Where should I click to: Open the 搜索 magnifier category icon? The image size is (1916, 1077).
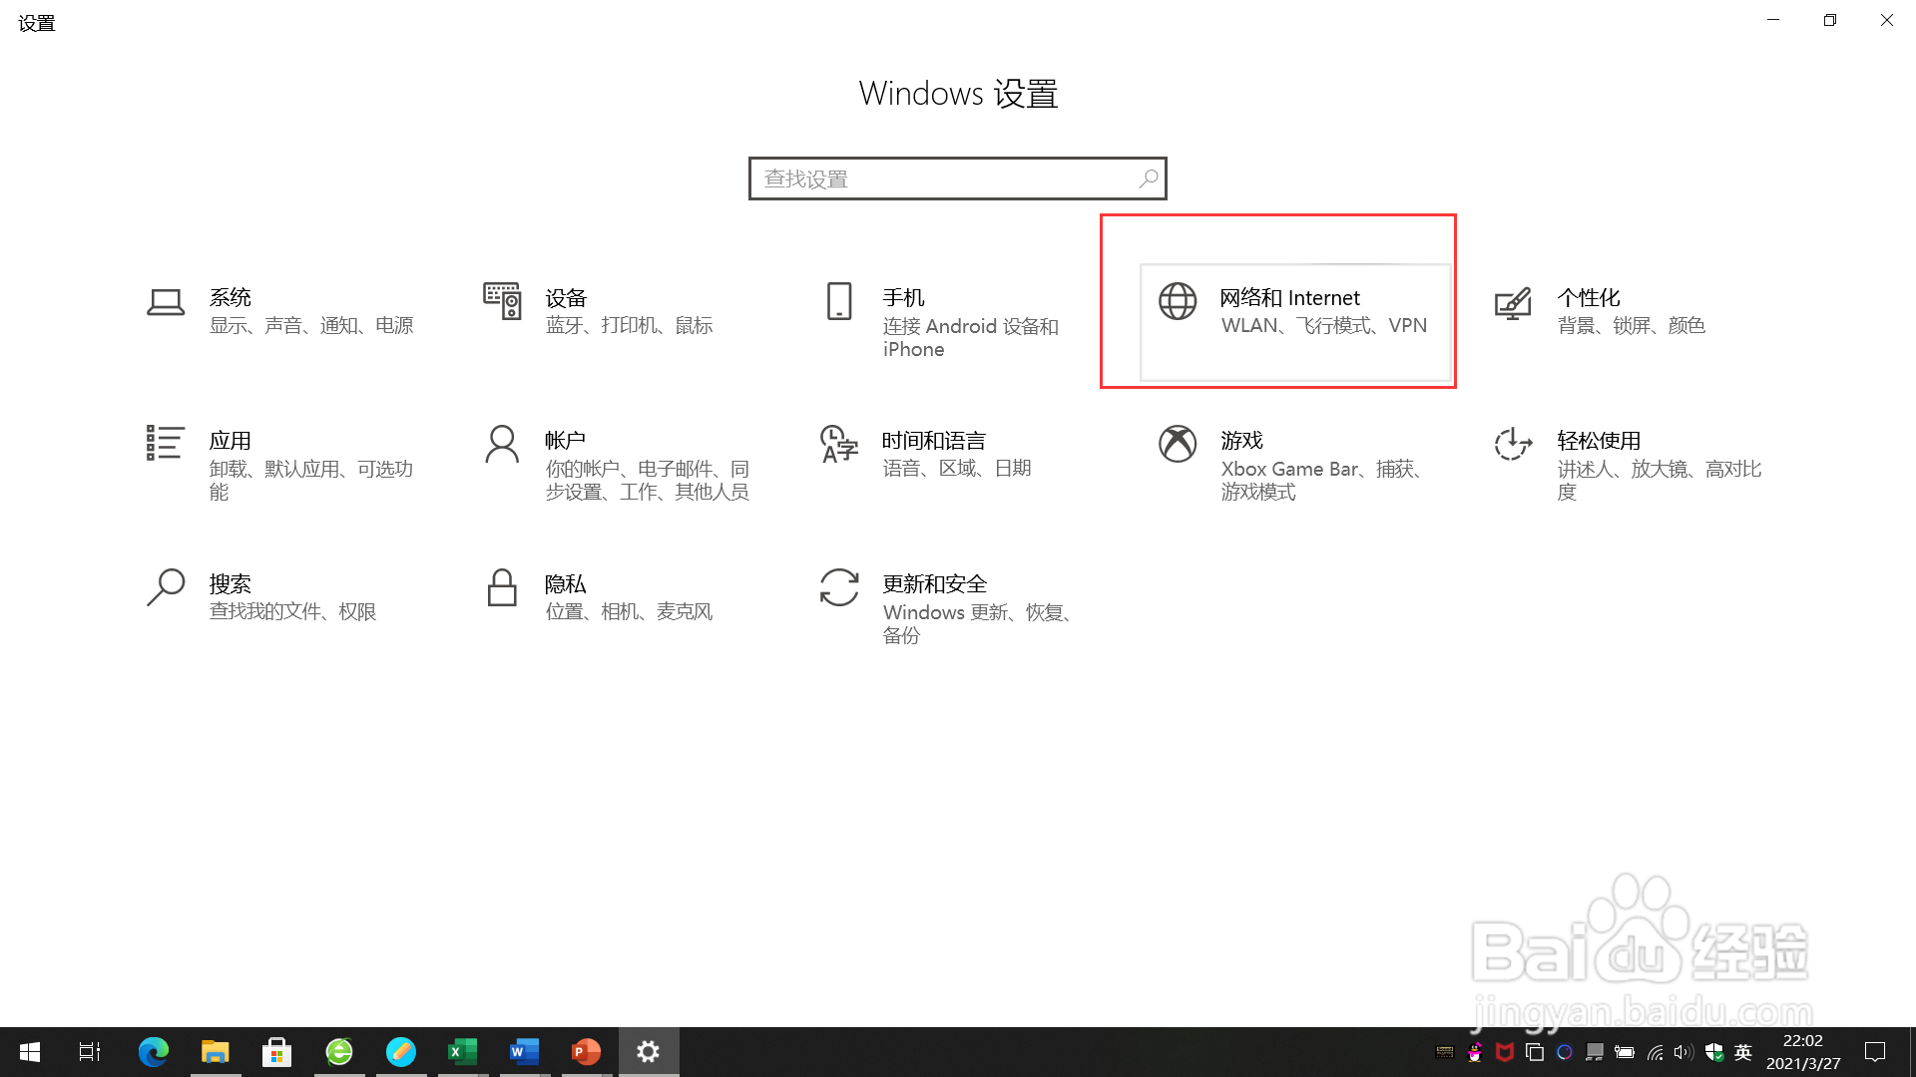click(166, 587)
